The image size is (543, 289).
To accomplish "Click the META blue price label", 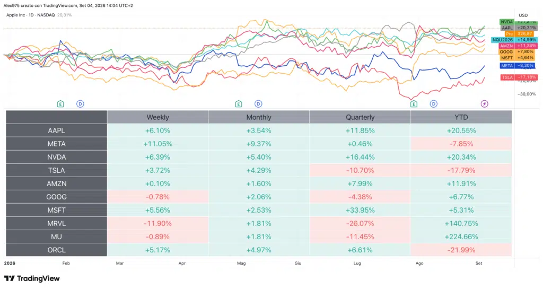I will point(517,65).
